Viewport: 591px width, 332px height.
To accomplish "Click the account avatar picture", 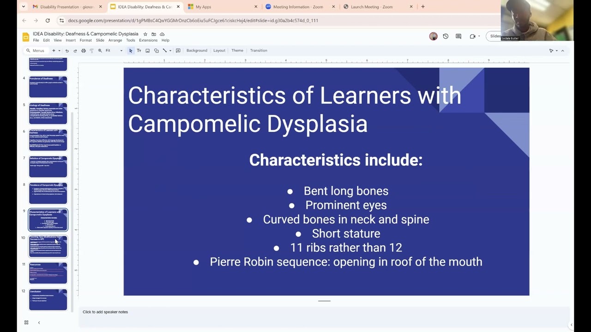I will [x=433, y=36].
